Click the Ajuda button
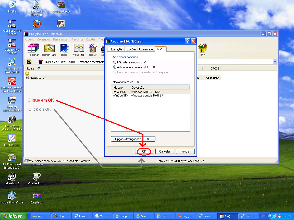 click(186, 152)
